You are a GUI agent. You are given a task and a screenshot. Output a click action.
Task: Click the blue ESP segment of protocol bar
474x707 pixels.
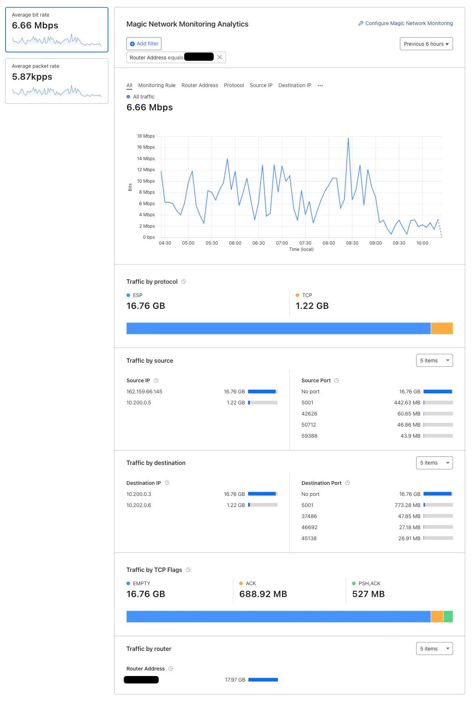click(278, 328)
